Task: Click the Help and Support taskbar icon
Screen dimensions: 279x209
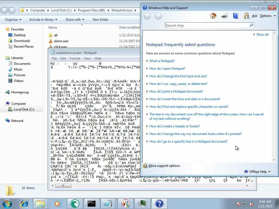Action: [x=159, y=204]
